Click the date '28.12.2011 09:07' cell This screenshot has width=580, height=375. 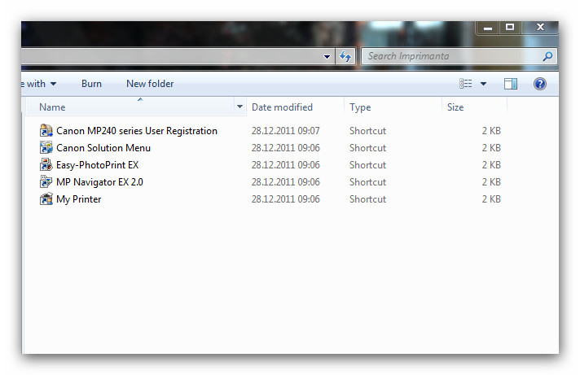tap(285, 131)
